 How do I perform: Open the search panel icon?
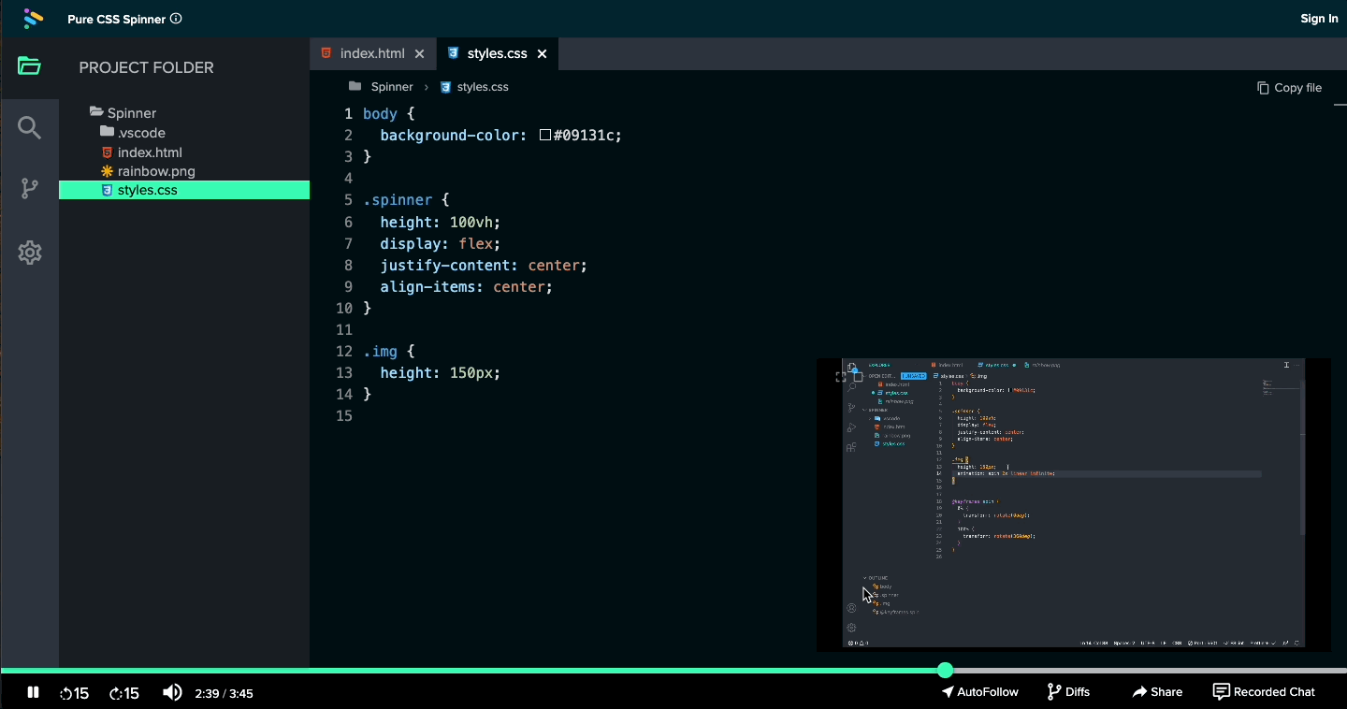click(x=30, y=128)
